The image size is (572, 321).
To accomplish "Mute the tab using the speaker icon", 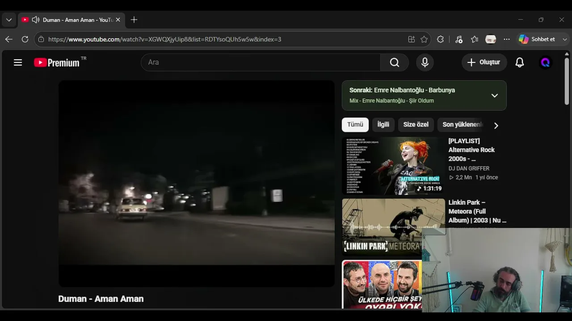I will [x=36, y=20].
